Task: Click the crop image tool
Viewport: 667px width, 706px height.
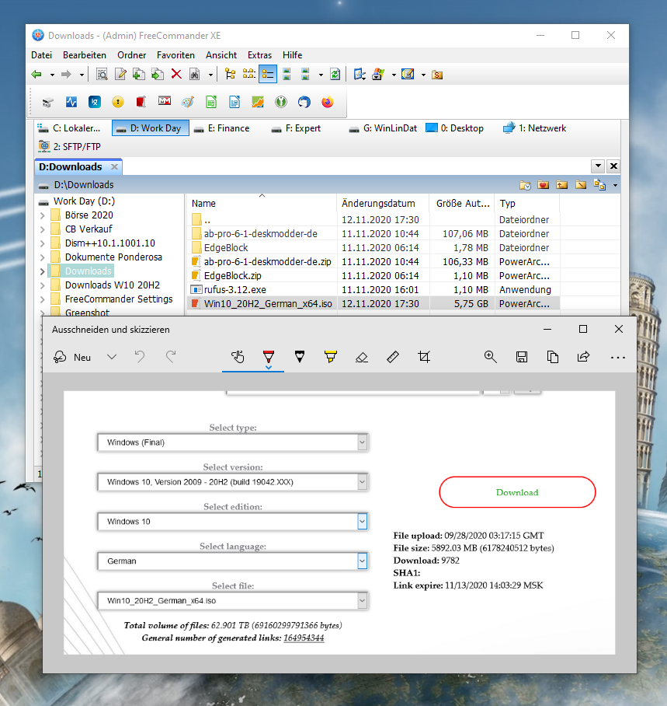Action: (x=424, y=357)
